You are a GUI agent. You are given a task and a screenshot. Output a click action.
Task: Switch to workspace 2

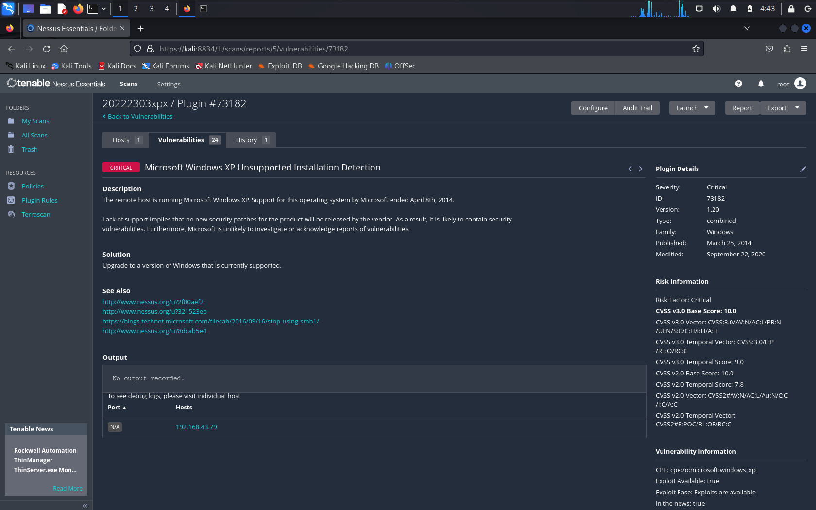tap(136, 9)
